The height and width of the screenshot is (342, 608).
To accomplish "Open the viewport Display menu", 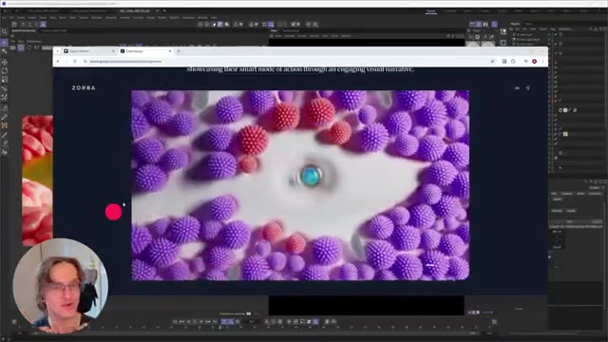I will [x=302, y=36].
